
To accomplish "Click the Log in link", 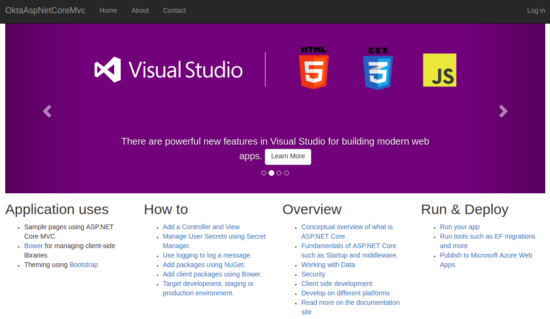I will tap(536, 10).
